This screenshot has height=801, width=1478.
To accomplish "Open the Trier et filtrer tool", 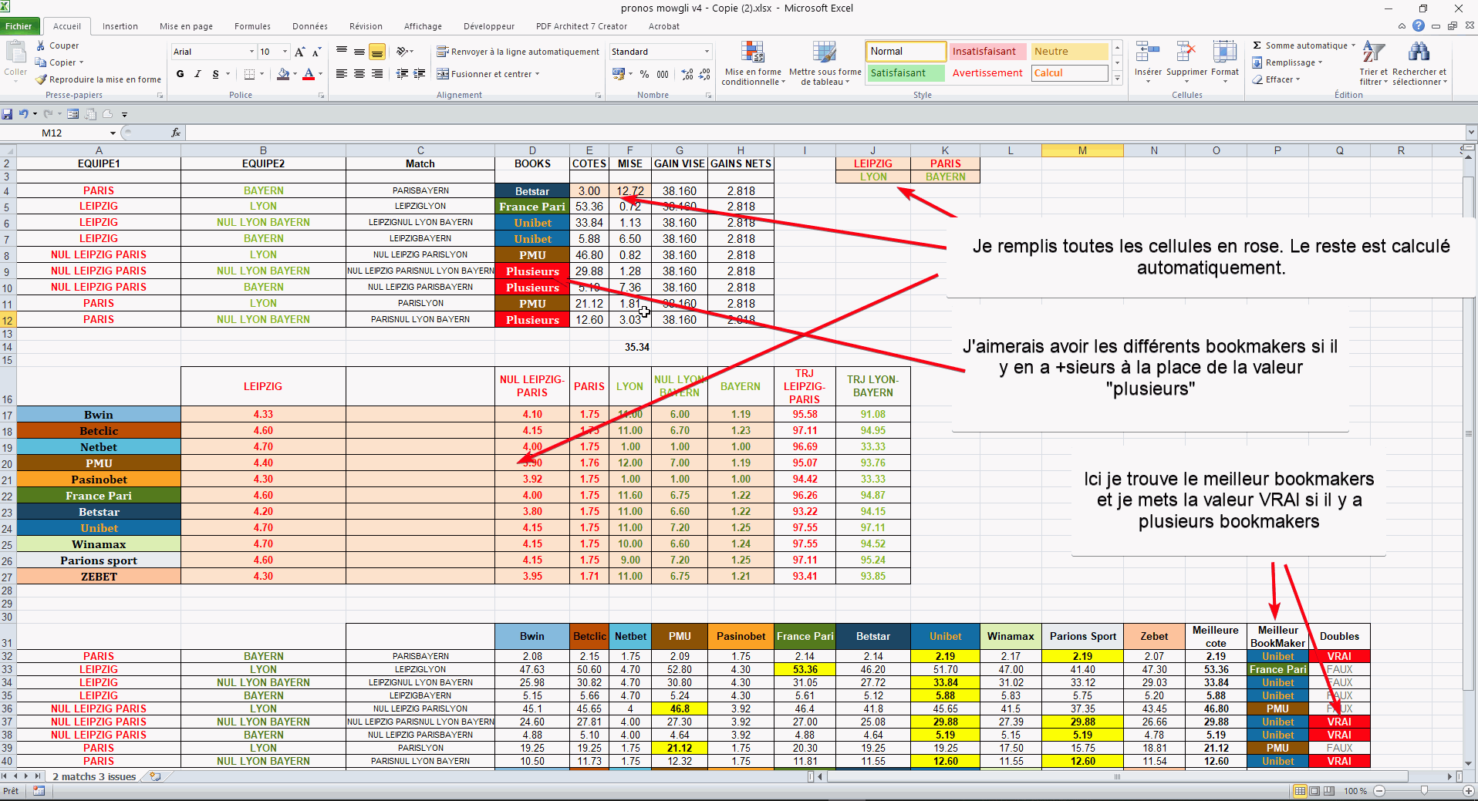I will click(1372, 63).
